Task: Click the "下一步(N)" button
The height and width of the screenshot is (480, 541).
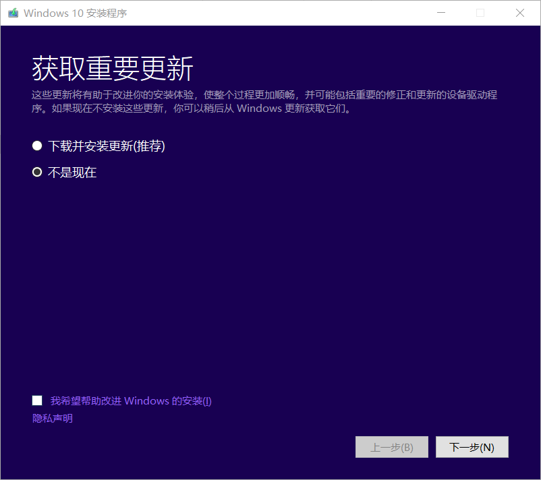Action: [x=472, y=447]
